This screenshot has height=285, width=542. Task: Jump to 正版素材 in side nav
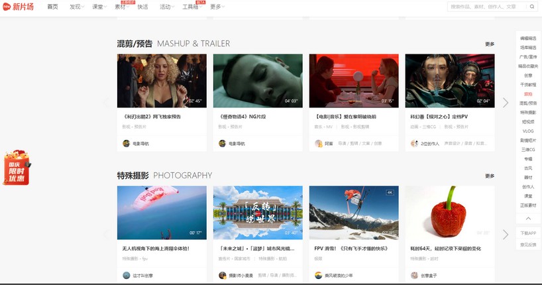528,205
